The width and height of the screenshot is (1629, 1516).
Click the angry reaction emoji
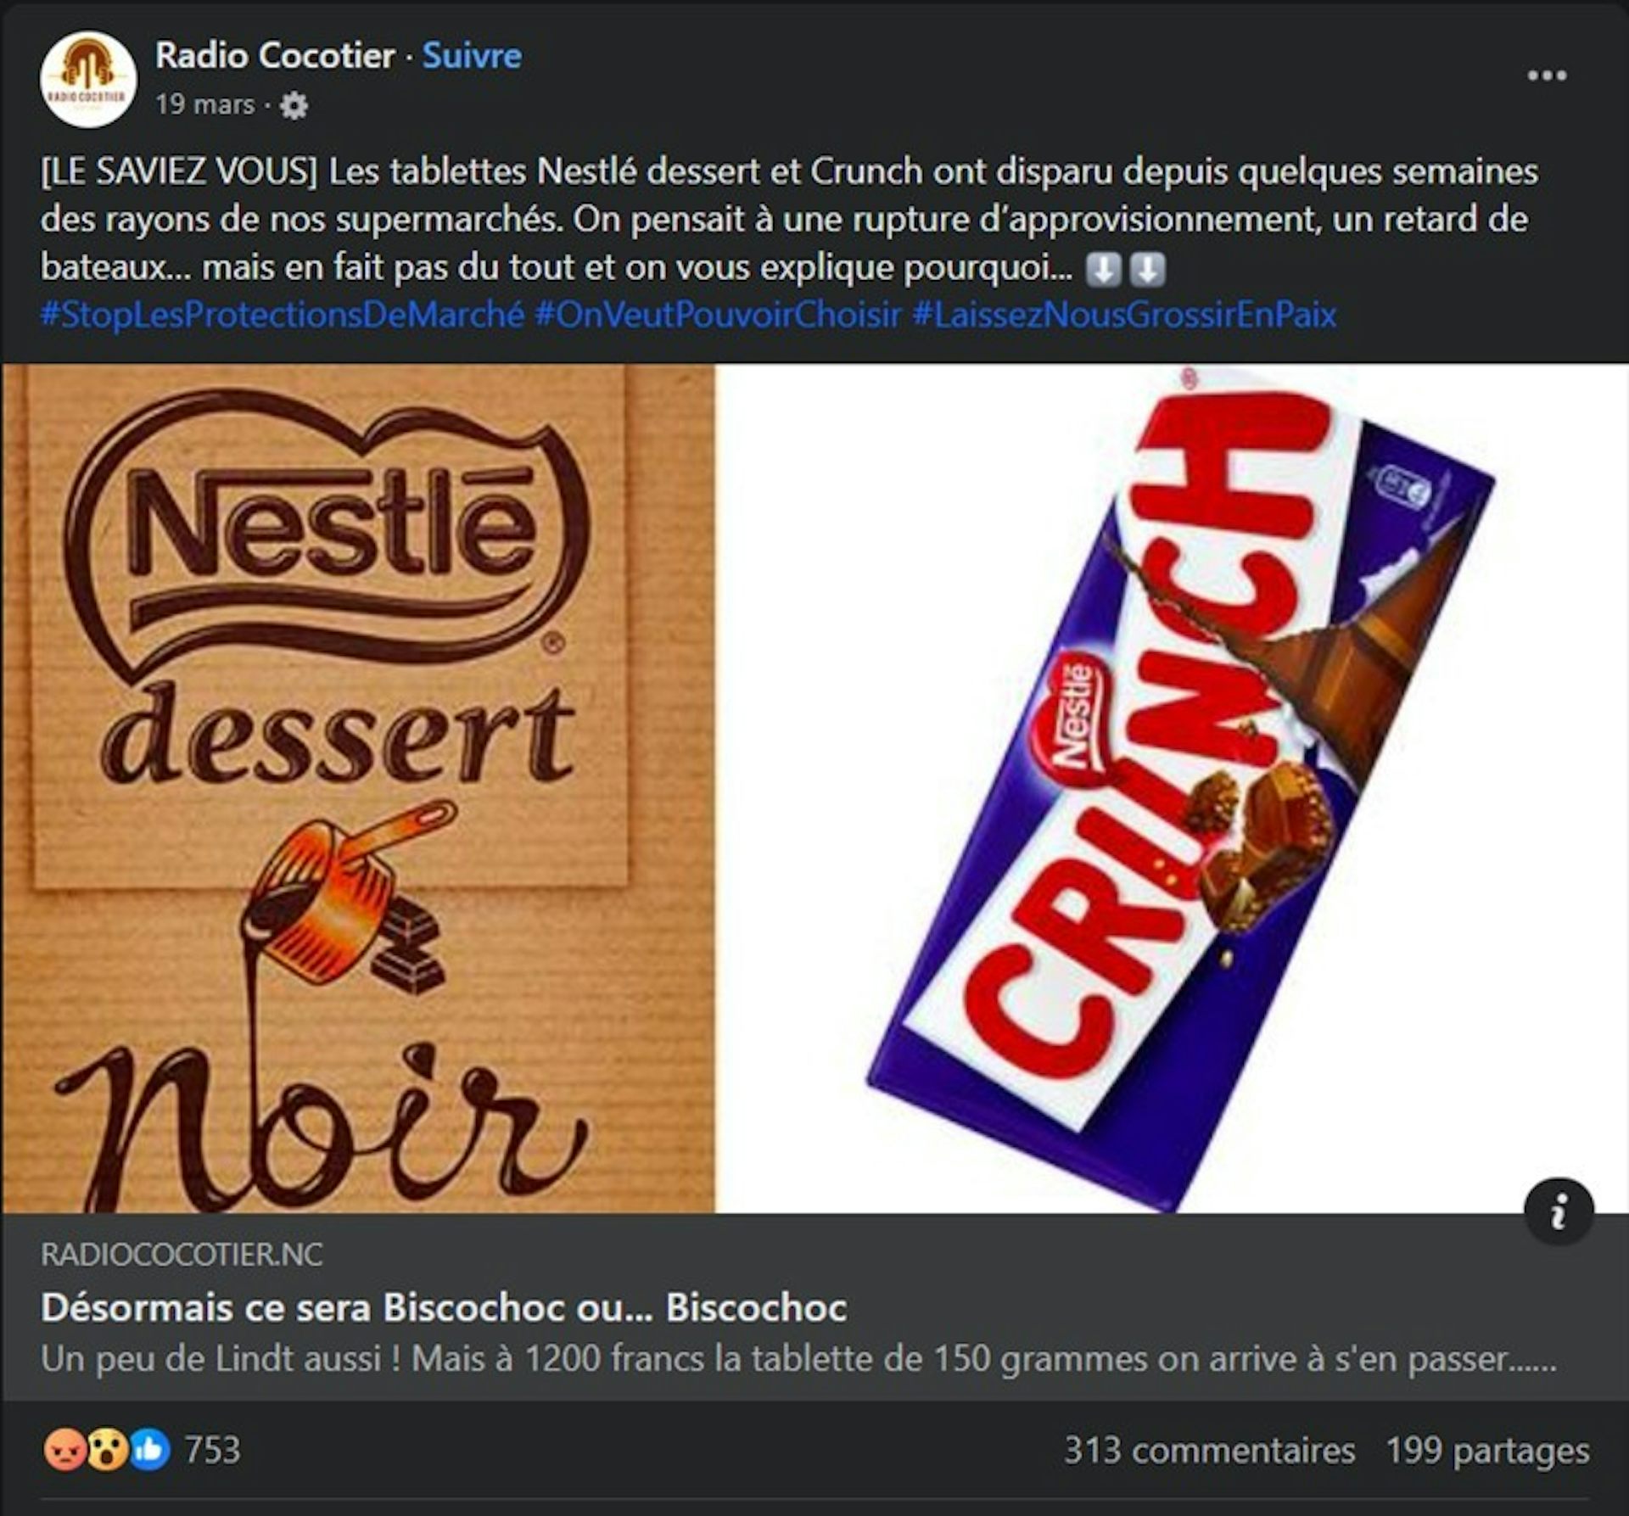click(64, 1450)
